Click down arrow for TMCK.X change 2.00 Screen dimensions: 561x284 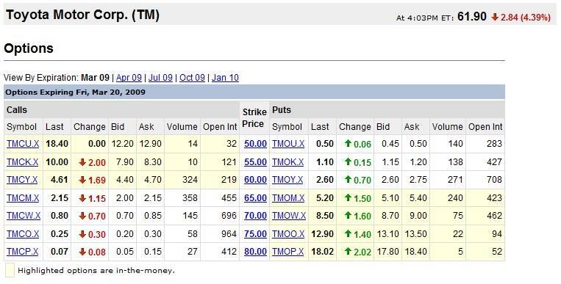coord(82,162)
